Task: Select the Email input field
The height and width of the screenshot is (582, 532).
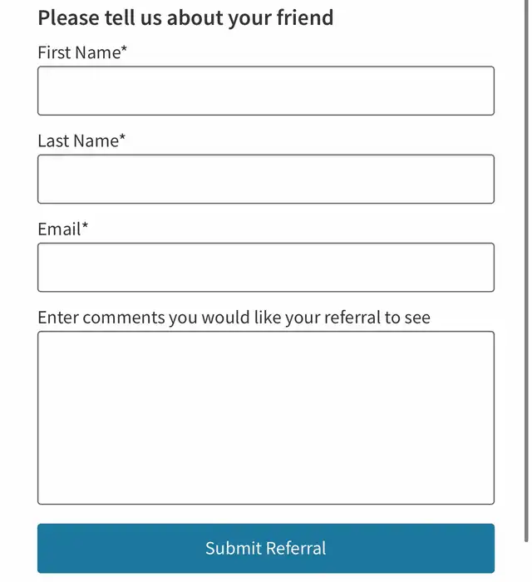Action: (266, 267)
